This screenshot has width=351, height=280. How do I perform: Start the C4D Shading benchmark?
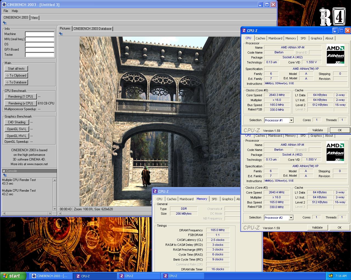[16, 122]
